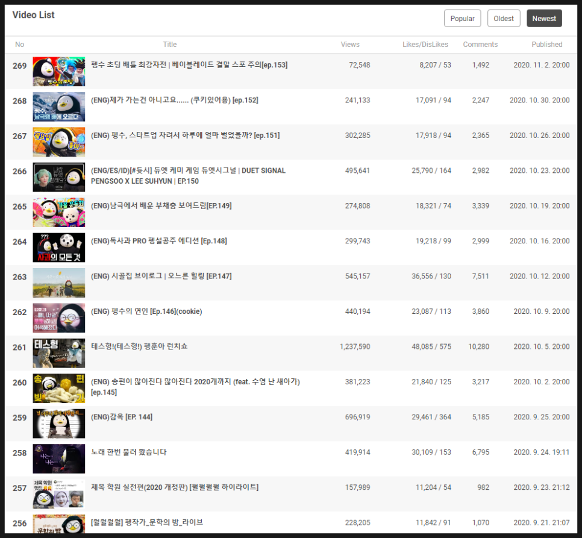Open the video title ending [ep.152]

175,100
